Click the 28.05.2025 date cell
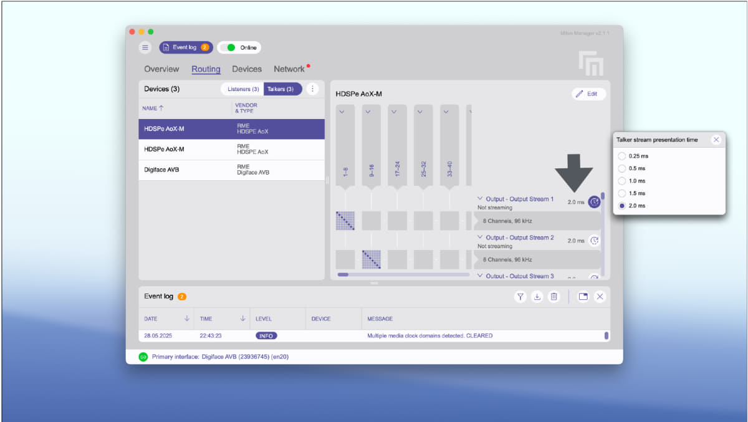748x422 pixels. tap(157, 335)
